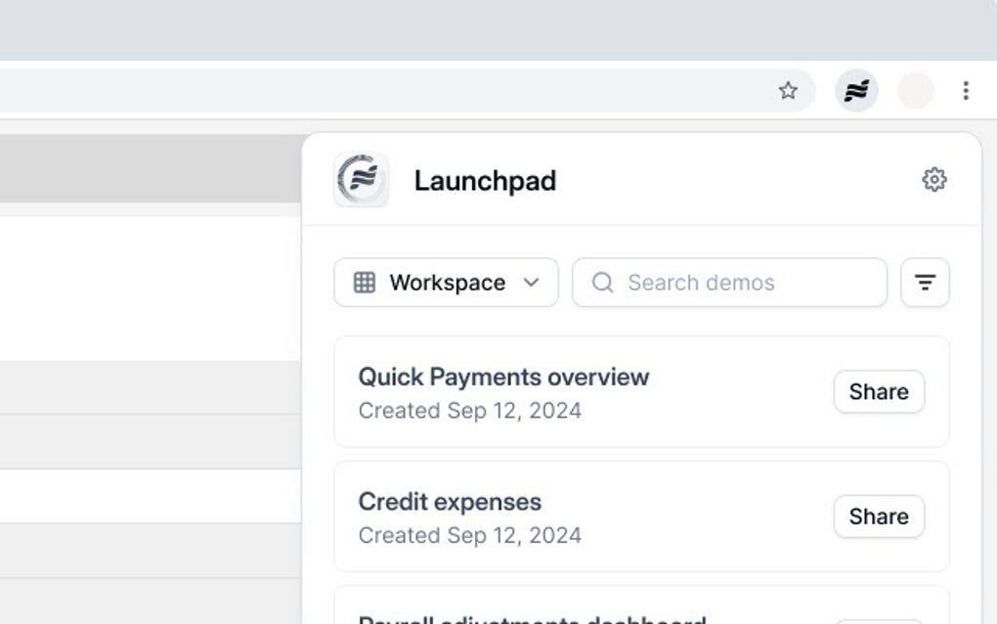Open the Launchpad settings gear
The height and width of the screenshot is (624, 997).
934,179
